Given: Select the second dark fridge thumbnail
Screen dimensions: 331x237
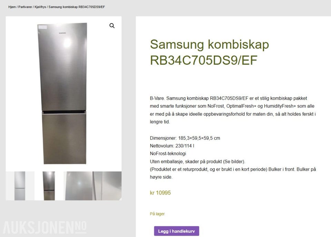Looking at the screenshot, I should click(49, 186).
